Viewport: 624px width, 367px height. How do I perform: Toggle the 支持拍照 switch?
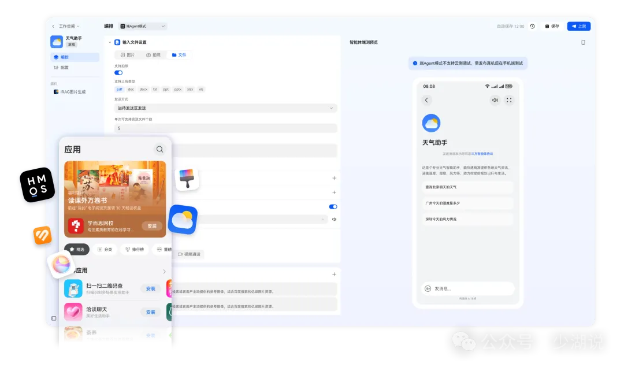(x=118, y=73)
